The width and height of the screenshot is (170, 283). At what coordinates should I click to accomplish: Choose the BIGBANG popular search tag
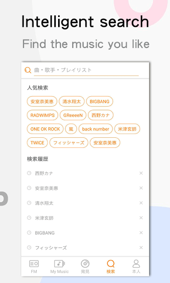pos(100,101)
